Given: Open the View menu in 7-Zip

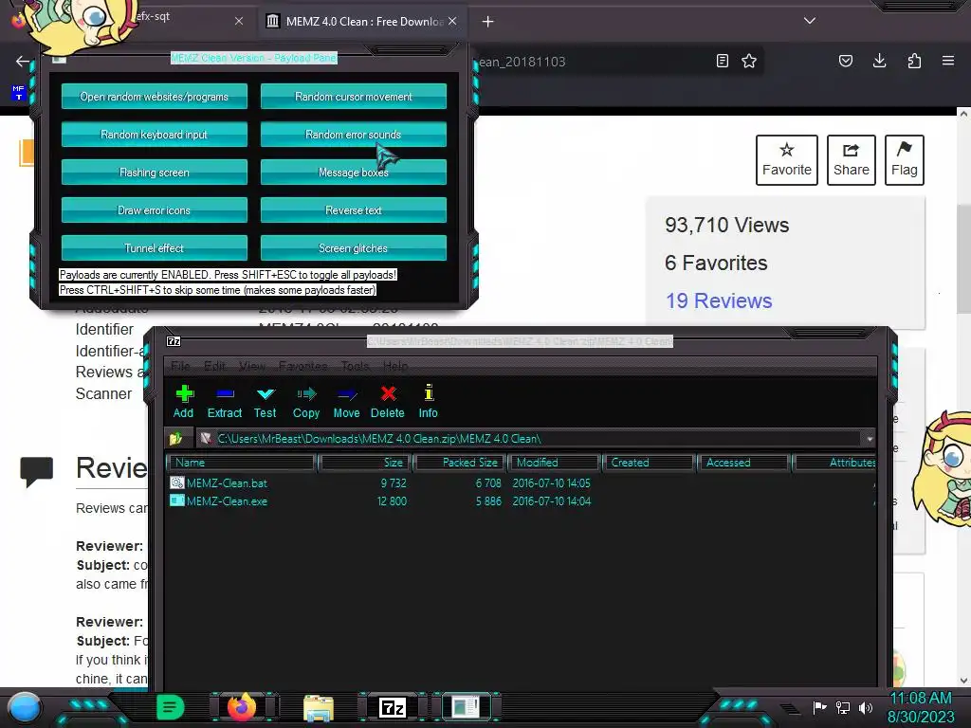Looking at the screenshot, I should (252, 366).
